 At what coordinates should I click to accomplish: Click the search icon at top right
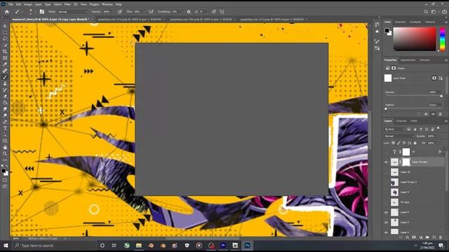[426, 12]
